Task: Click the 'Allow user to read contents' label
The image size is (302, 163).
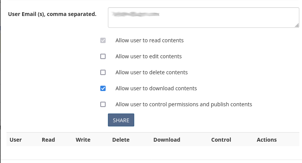Action: pyautogui.click(x=149, y=40)
